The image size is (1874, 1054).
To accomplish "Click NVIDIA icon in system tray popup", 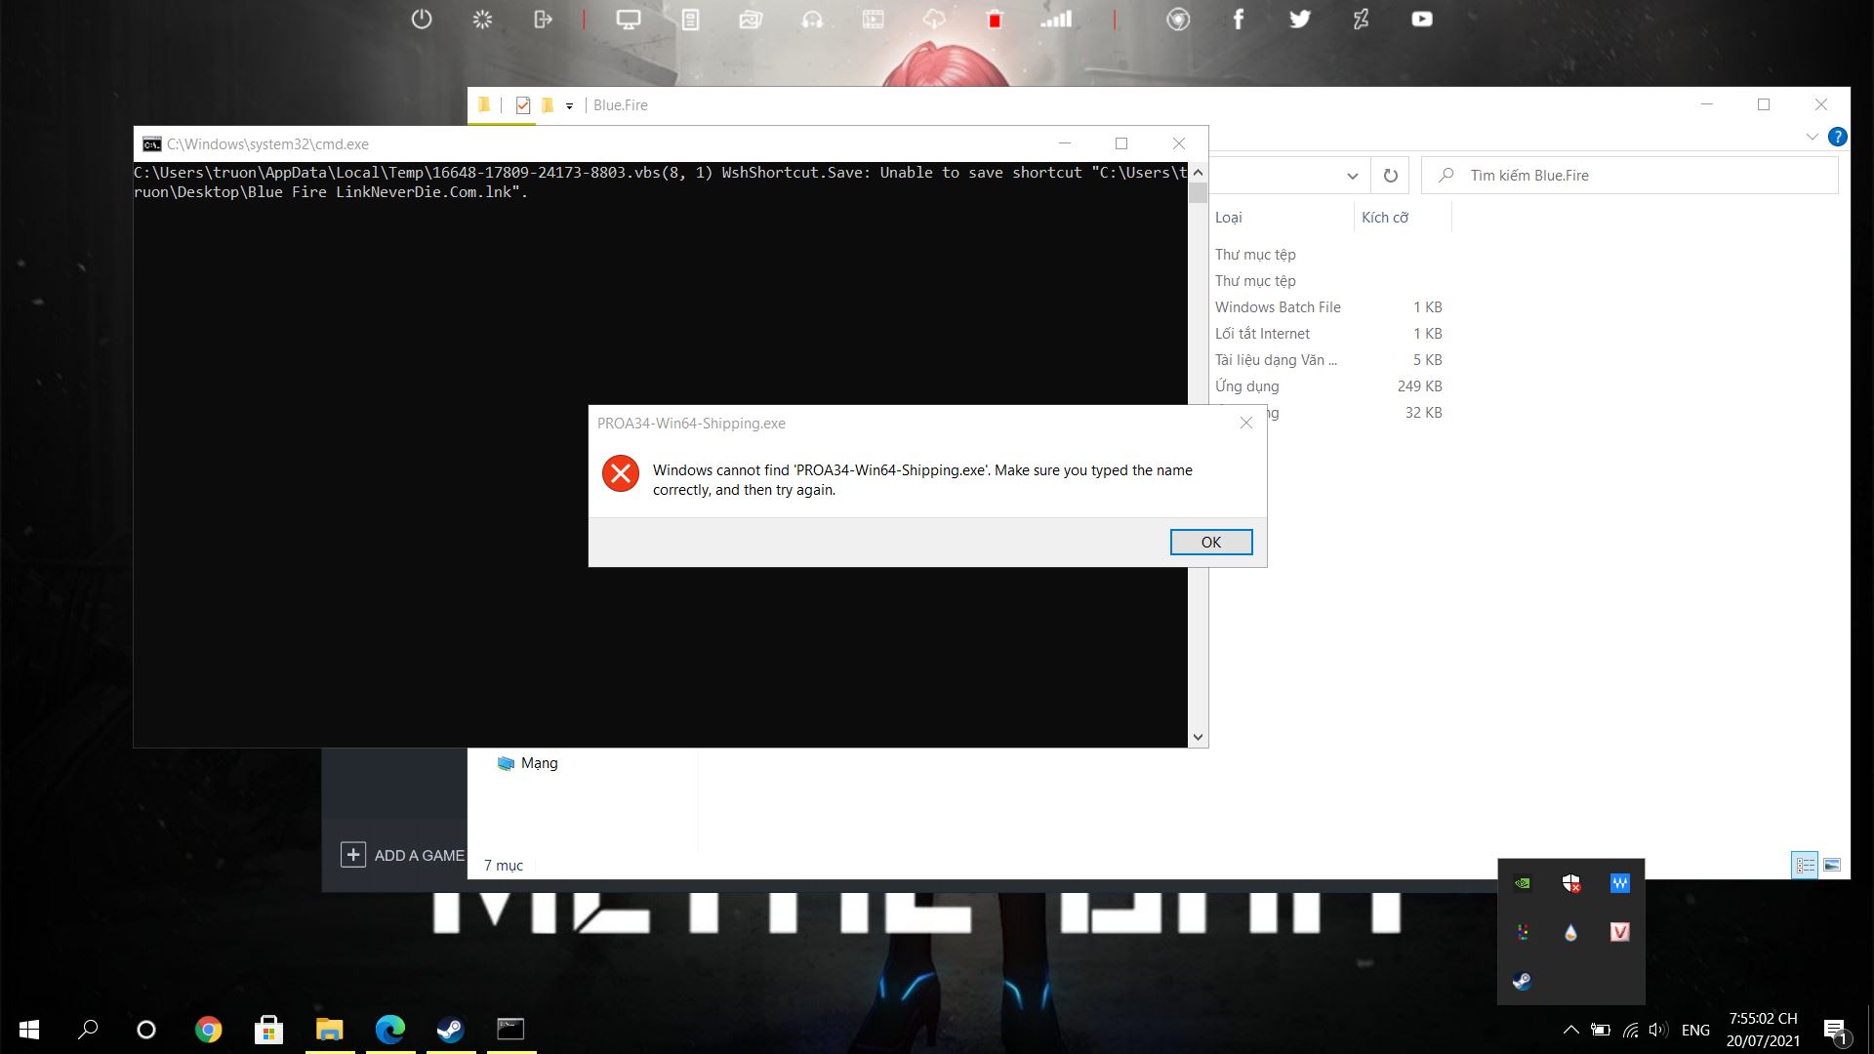I will coord(1522,883).
